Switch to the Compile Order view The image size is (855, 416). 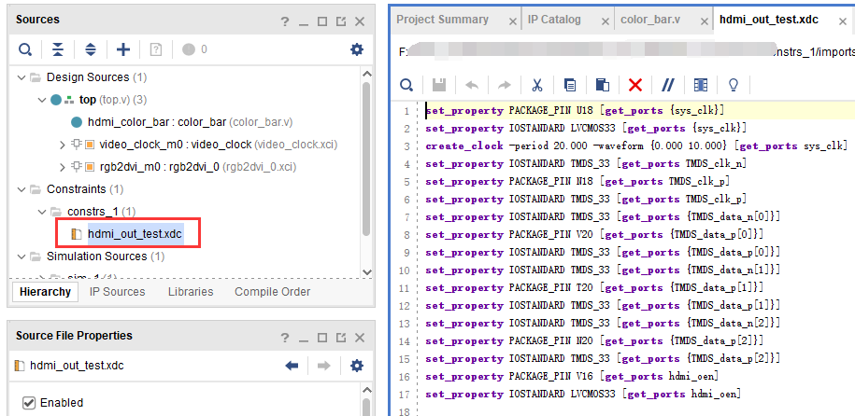tap(272, 292)
